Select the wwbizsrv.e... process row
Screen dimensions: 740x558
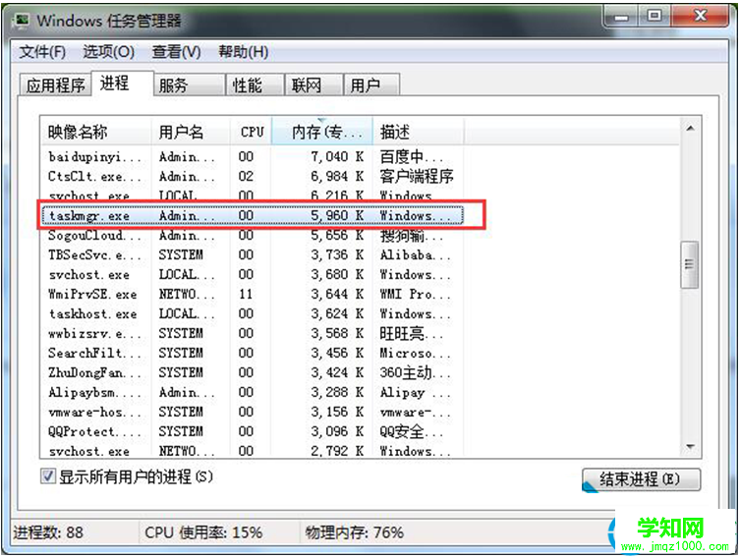pos(253,333)
